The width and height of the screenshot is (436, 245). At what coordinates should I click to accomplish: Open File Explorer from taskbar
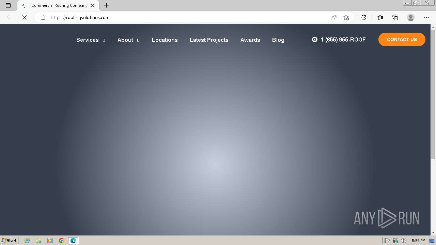38,241
